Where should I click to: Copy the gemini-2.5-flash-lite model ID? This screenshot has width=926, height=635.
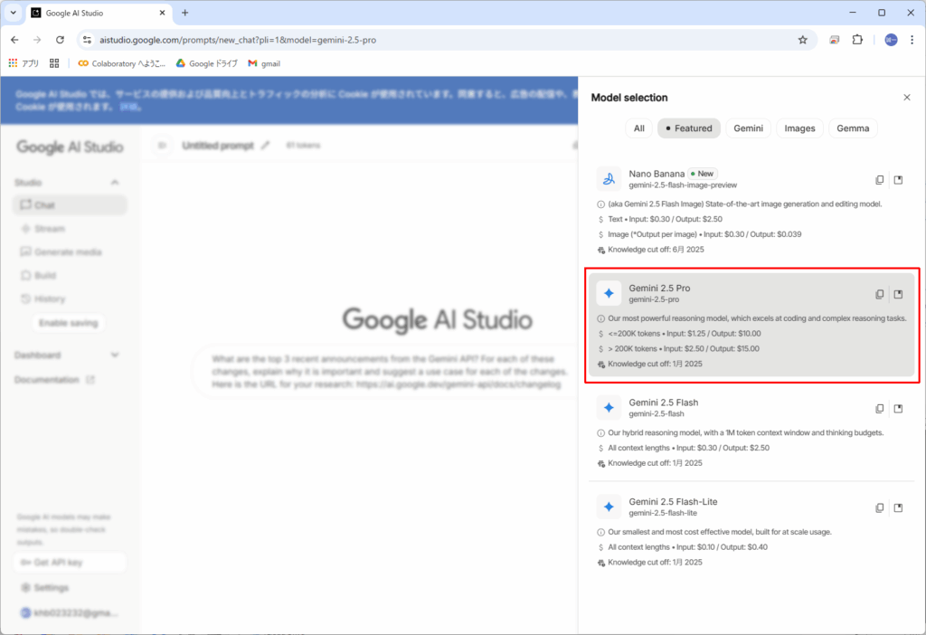point(879,507)
